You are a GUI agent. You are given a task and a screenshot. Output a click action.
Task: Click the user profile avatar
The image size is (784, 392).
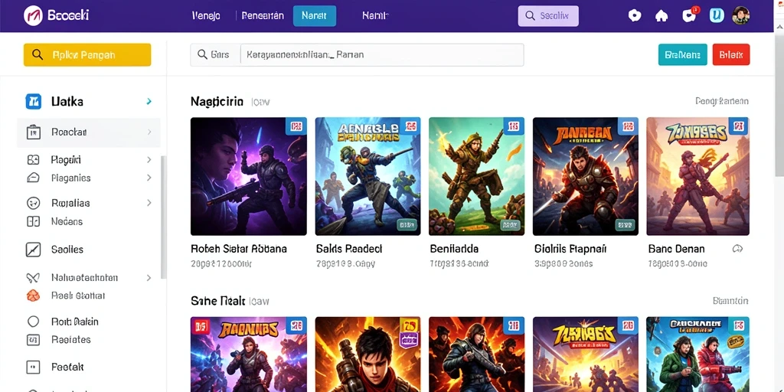(x=740, y=16)
